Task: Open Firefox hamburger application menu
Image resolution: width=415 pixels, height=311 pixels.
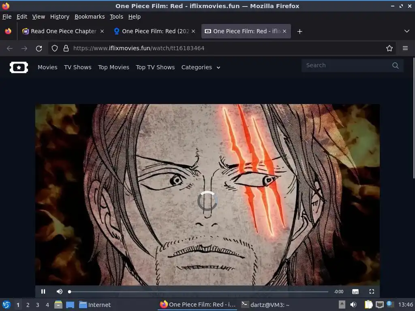Action: [x=405, y=48]
